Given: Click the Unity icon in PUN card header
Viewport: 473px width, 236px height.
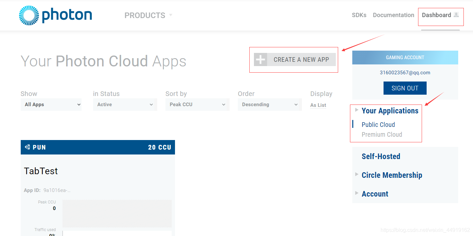Looking at the screenshot, I should tap(27, 147).
